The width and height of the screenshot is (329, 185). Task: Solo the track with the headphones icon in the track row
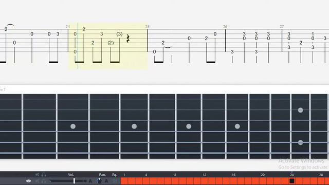click(43, 181)
